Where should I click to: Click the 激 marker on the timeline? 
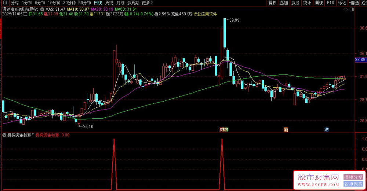point(286,129)
